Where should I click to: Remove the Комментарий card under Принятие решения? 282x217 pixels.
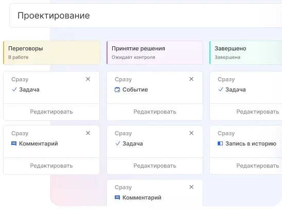pos(191,187)
